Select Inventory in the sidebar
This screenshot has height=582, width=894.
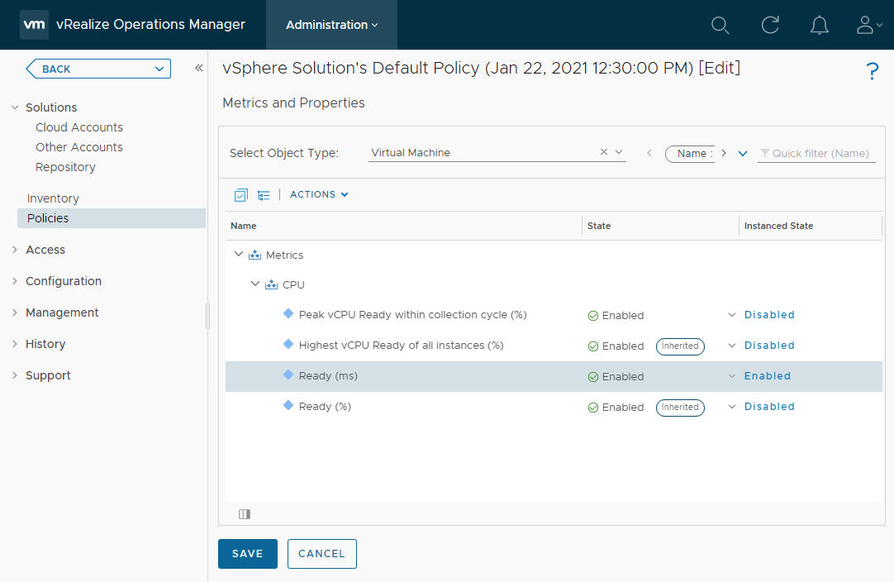pos(53,198)
